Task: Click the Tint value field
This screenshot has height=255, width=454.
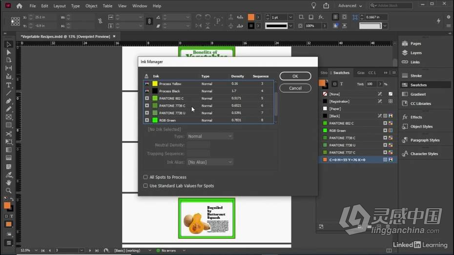Action: pyautogui.click(x=371, y=84)
